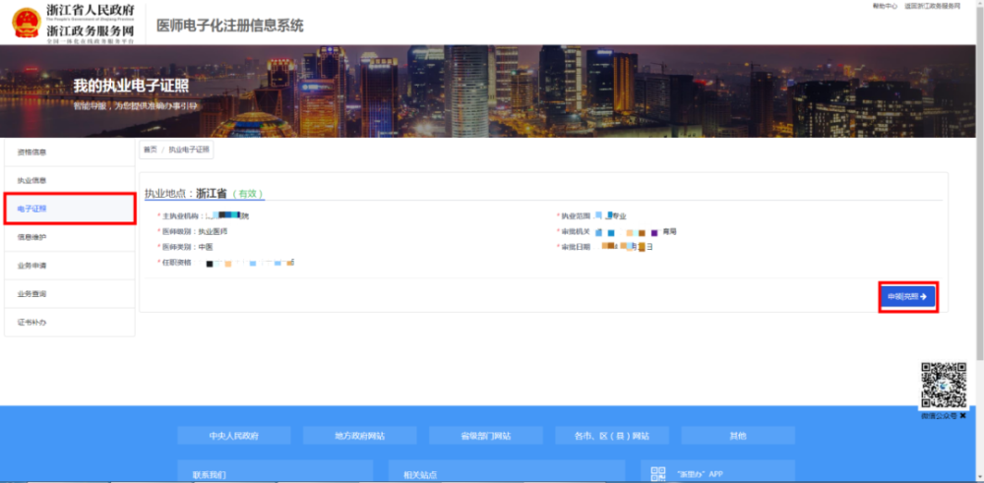Go to 业务申请 in sidebar
This screenshot has height=483, width=984.
[32, 266]
